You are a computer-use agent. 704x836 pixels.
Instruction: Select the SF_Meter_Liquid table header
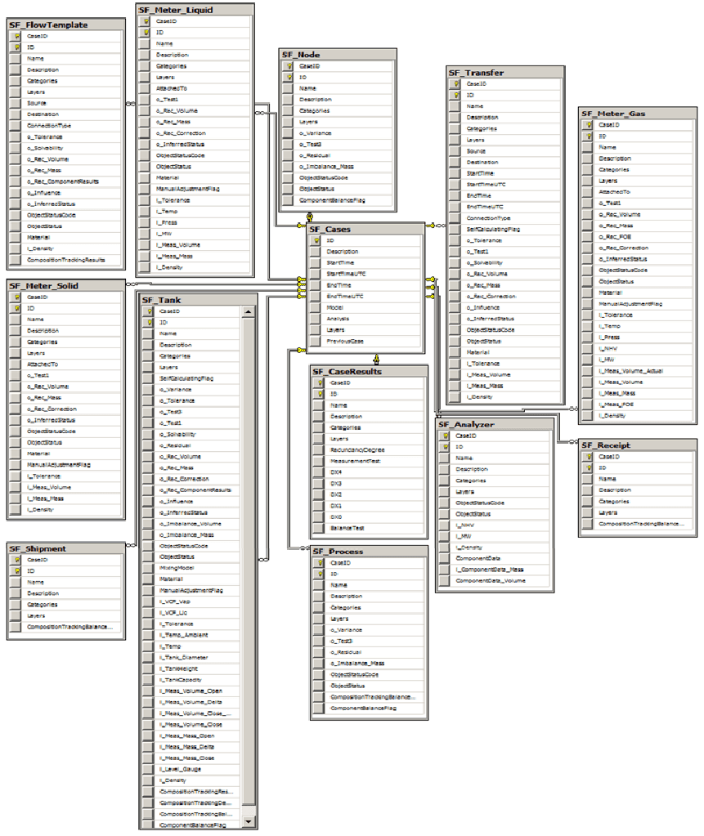tap(194, 10)
